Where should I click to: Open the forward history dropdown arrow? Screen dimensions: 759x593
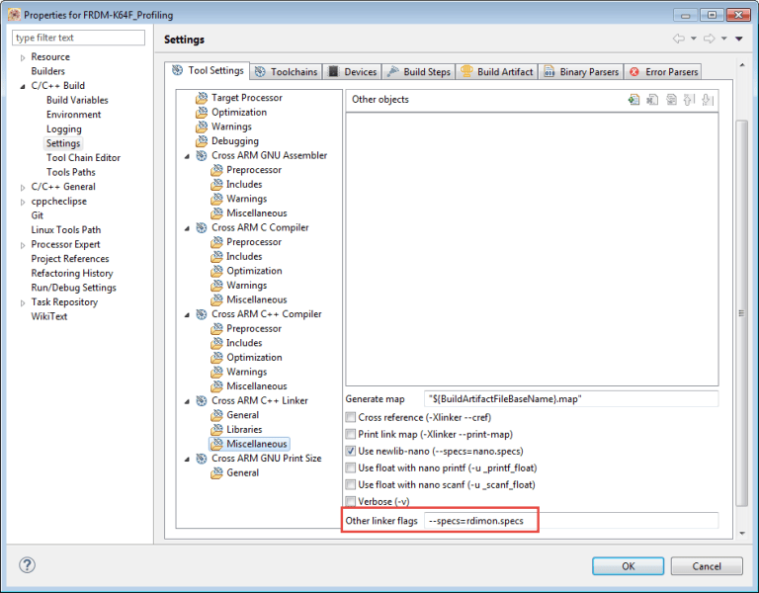tap(724, 39)
